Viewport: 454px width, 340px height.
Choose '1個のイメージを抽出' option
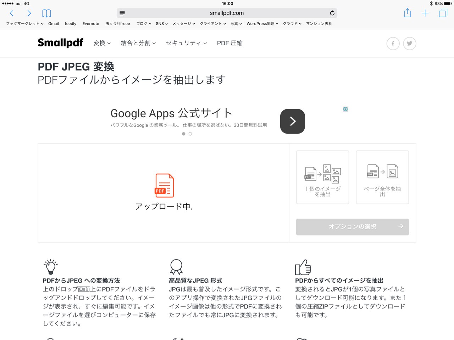coord(323,177)
